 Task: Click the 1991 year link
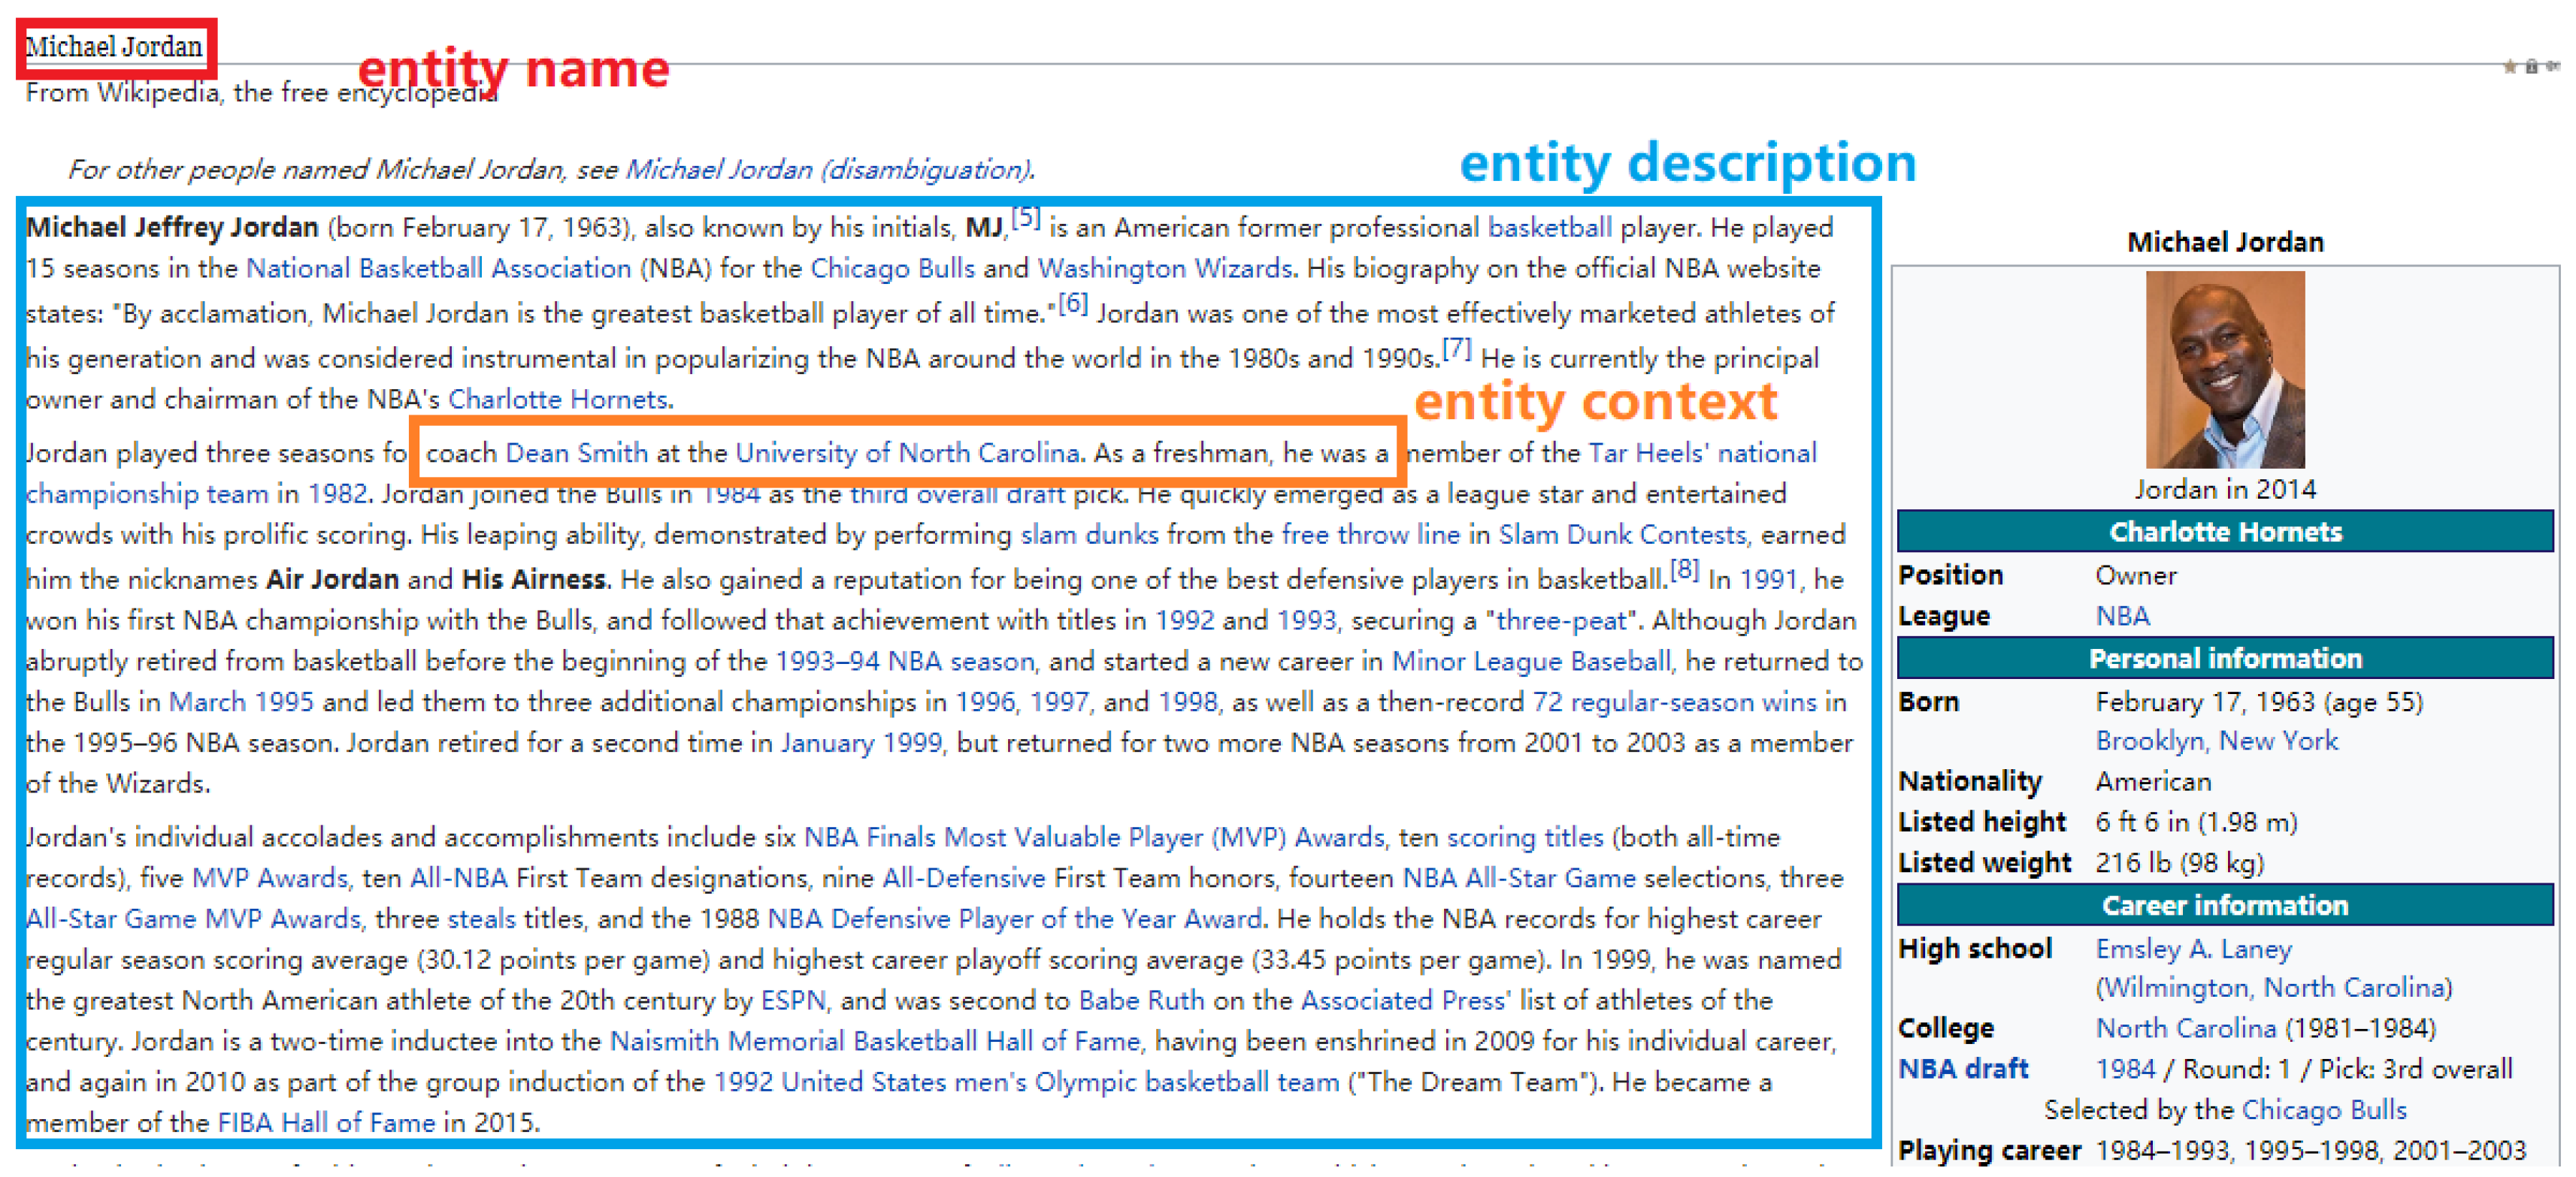[x=1769, y=580]
